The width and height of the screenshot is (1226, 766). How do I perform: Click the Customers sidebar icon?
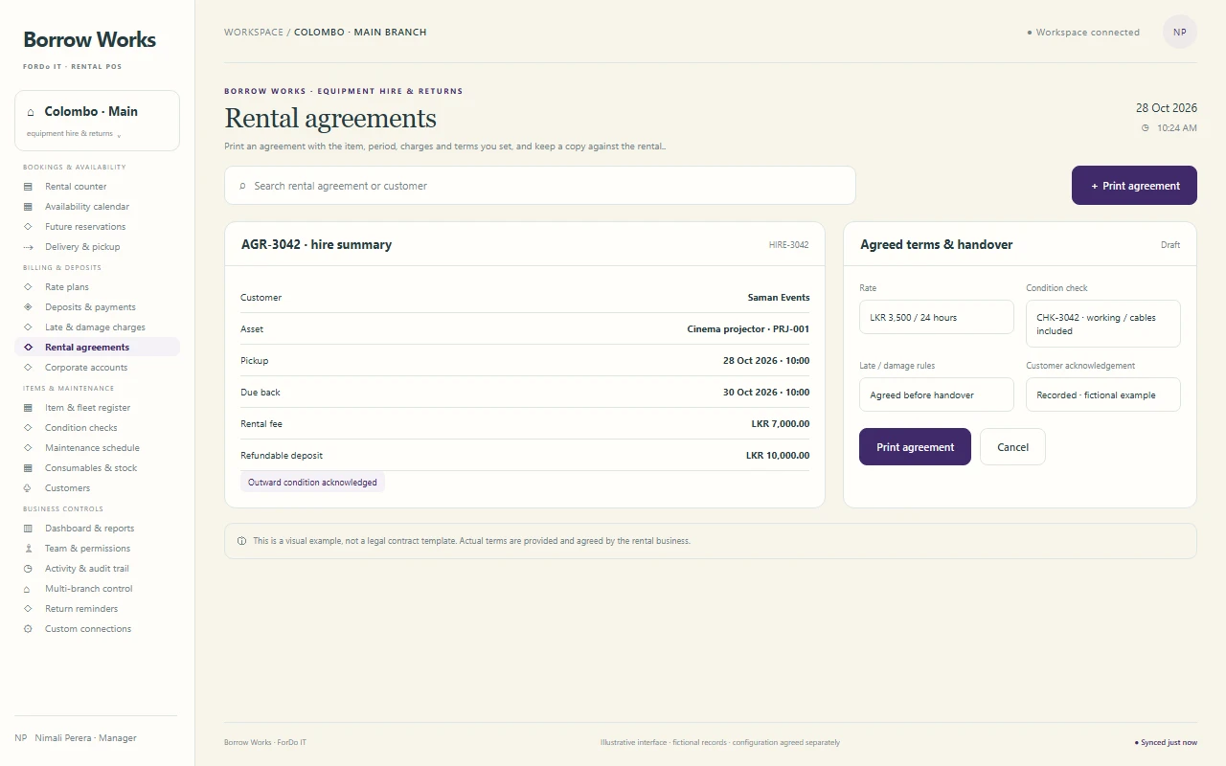28,488
